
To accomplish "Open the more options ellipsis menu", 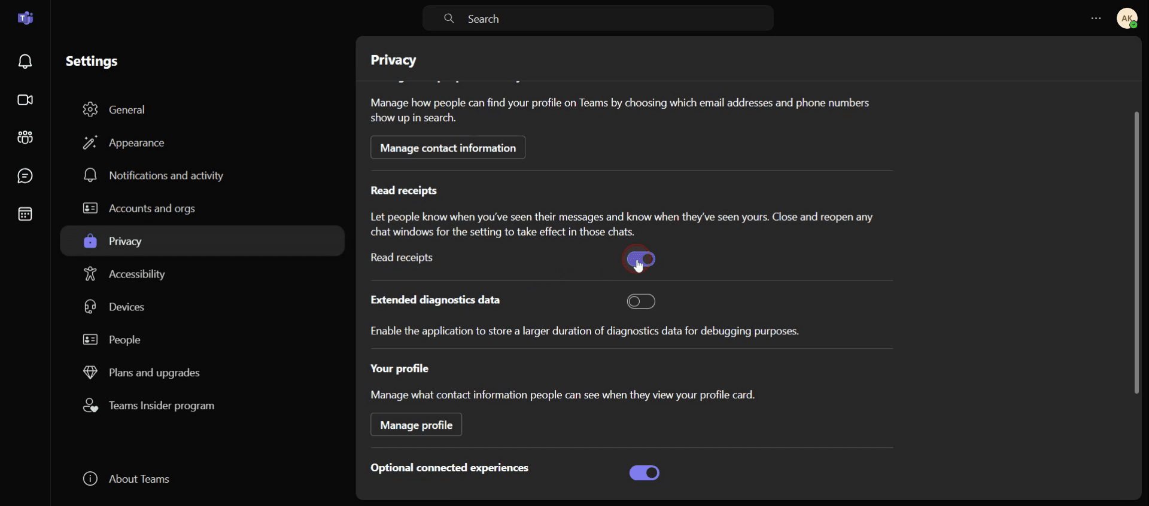I will pos(1096,19).
